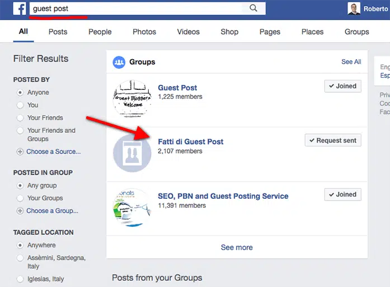Click the See more link
Image resolution: width=390 pixels, height=287 pixels.
click(237, 247)
